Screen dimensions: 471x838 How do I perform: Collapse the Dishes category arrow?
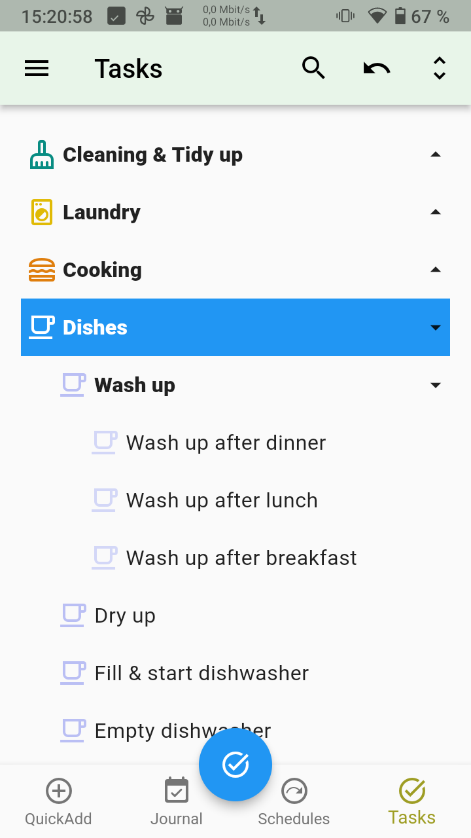436,328
